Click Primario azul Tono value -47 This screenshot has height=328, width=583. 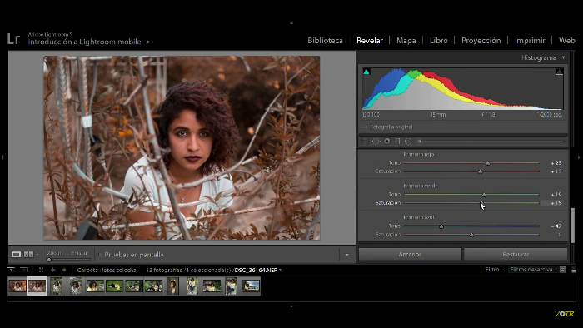(556, 226)
